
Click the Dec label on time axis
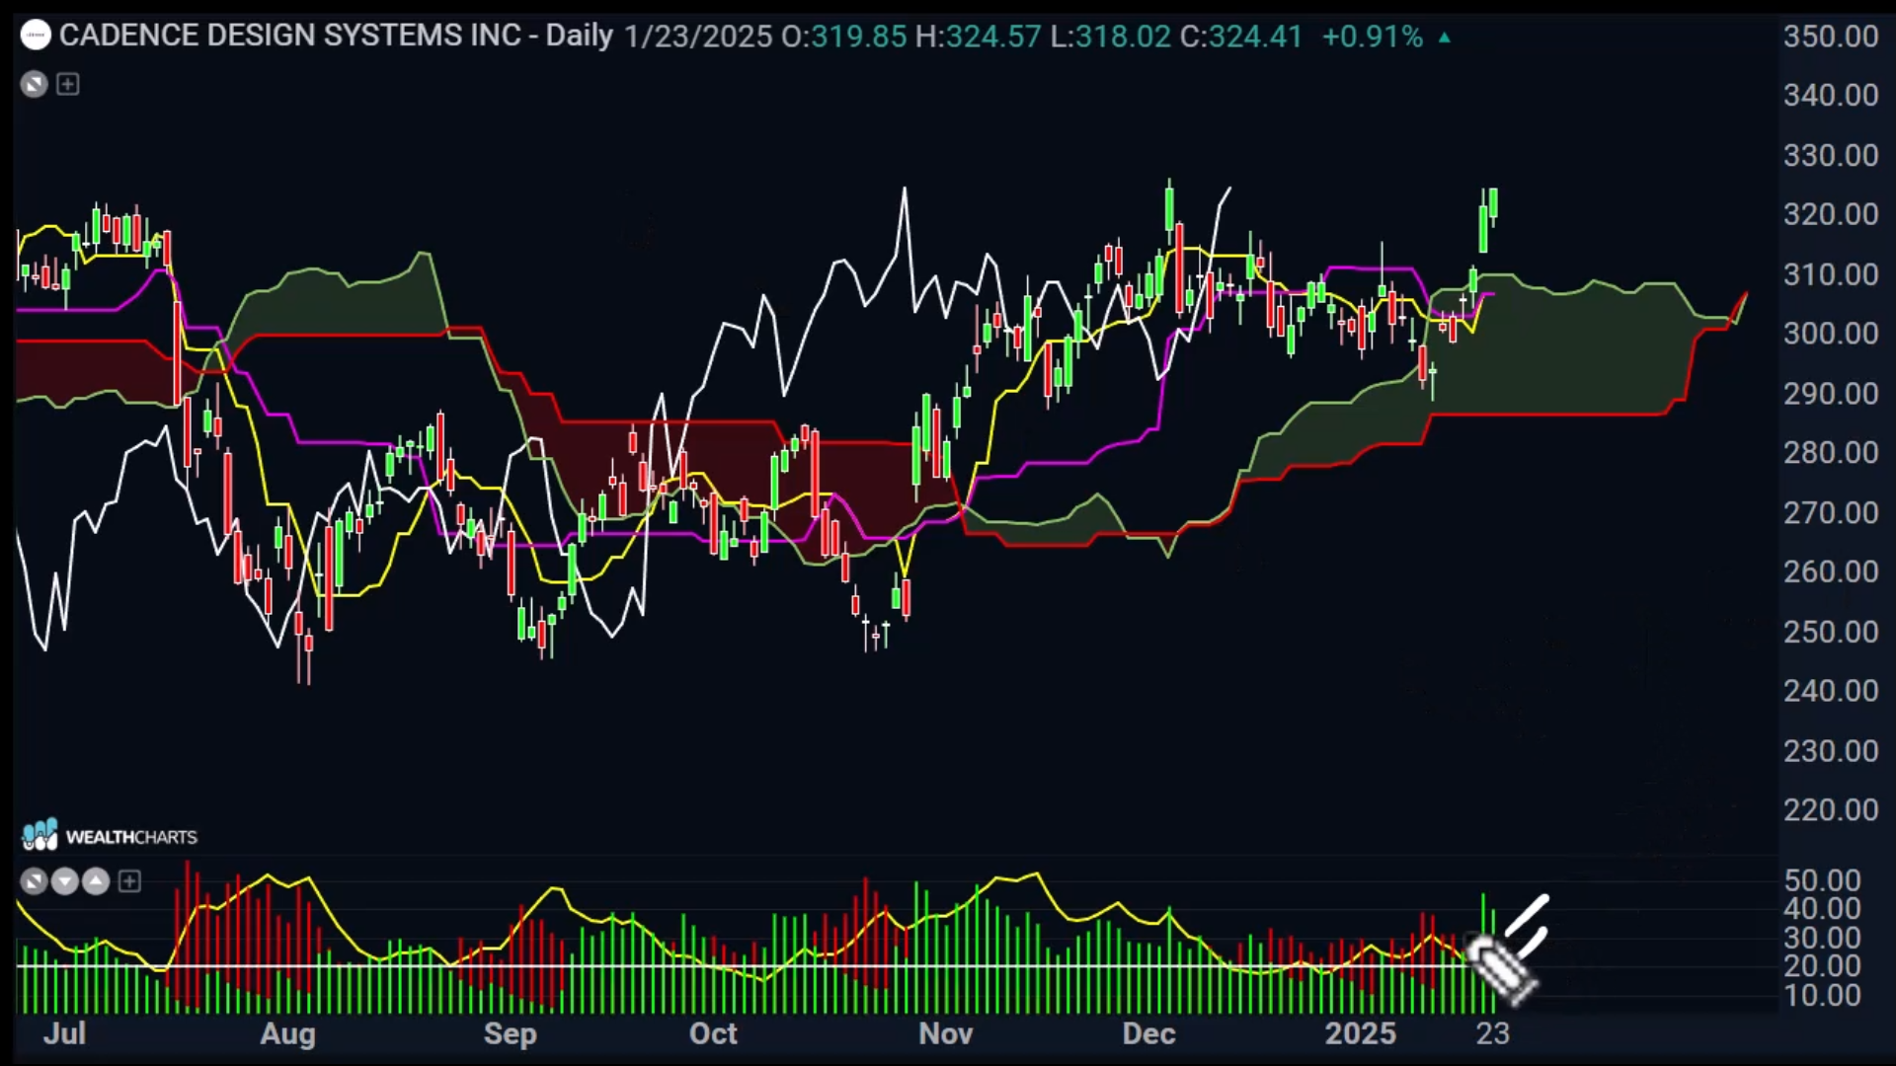(1148, 1033)
